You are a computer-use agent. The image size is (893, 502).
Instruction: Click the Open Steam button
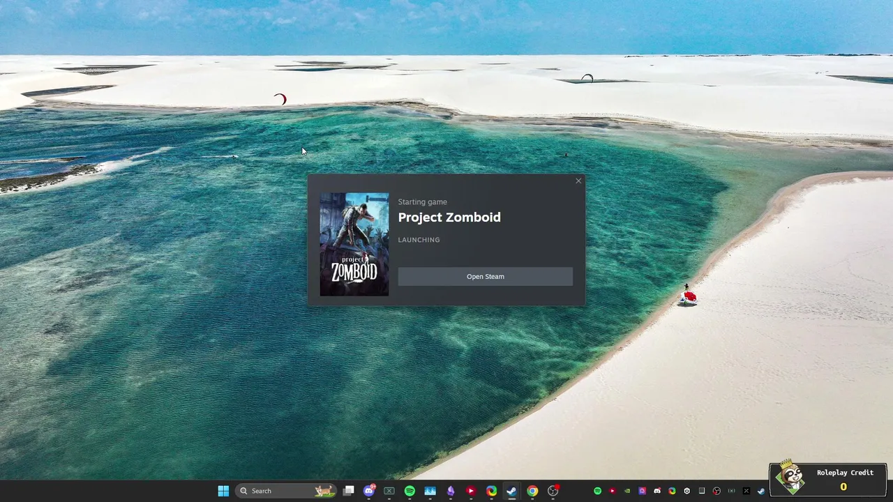pyautogui.click(x=486, y=277)
